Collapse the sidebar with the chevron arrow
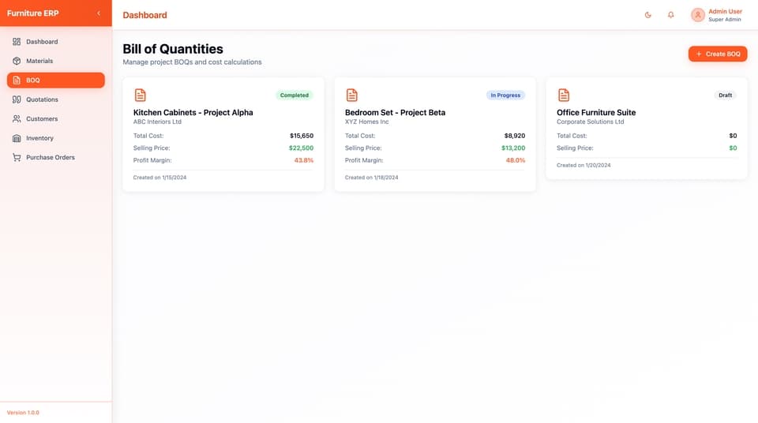 99,13
